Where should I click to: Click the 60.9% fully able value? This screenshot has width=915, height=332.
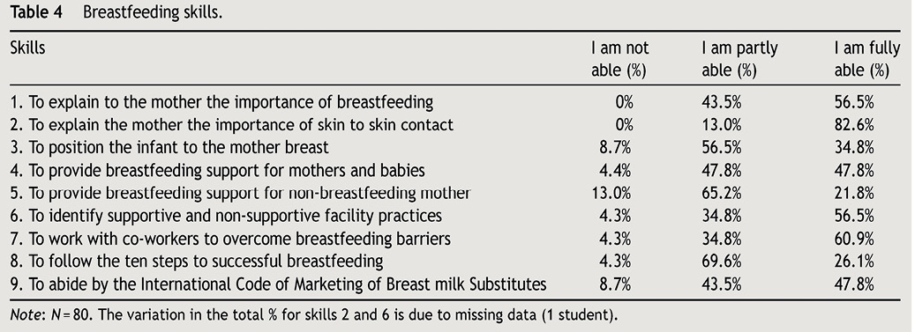(854, 239)
